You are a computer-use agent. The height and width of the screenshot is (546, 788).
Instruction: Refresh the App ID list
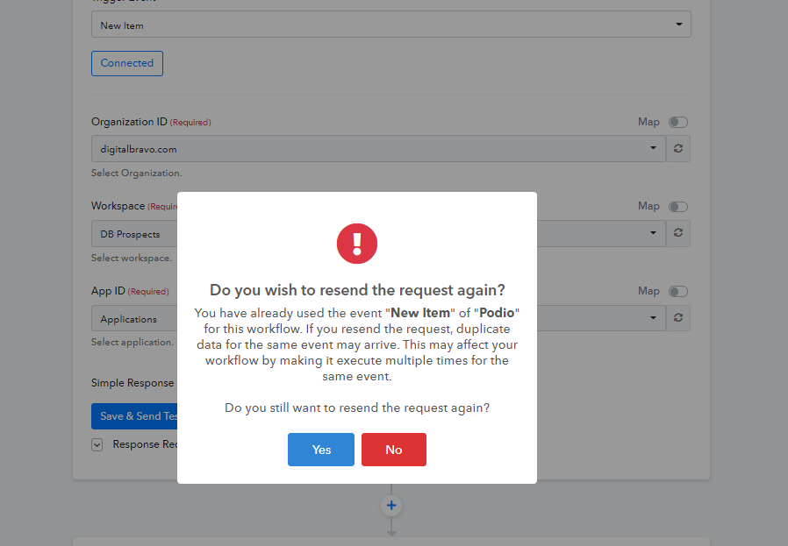678,317
